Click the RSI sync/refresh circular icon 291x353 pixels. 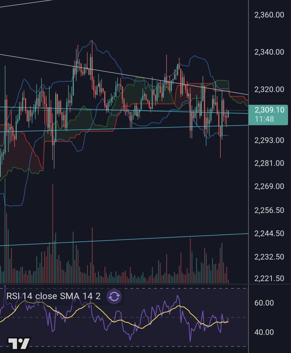tap(114, 297)
